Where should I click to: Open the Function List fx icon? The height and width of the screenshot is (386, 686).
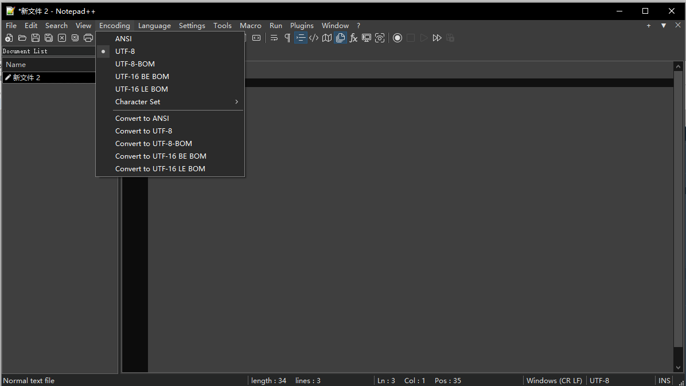coord(353,38)
